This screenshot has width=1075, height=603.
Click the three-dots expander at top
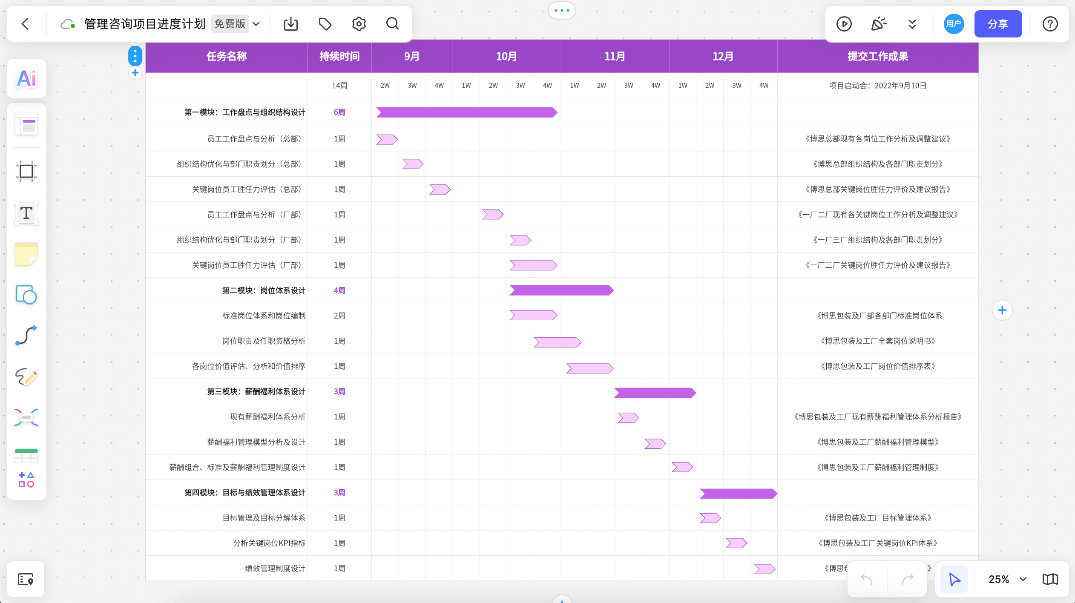tap(562, 11)
